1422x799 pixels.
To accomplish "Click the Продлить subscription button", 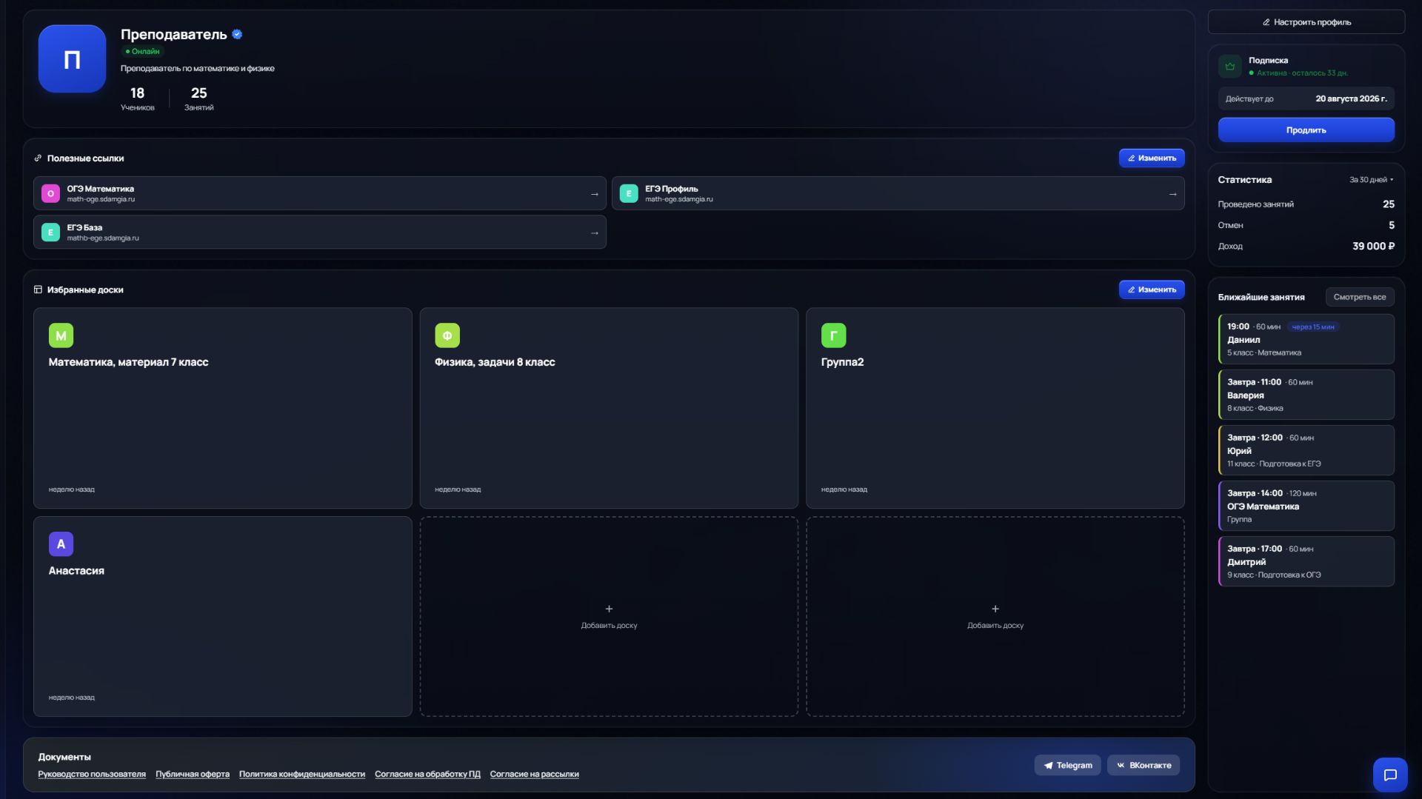I will (x=1306, y=130).
